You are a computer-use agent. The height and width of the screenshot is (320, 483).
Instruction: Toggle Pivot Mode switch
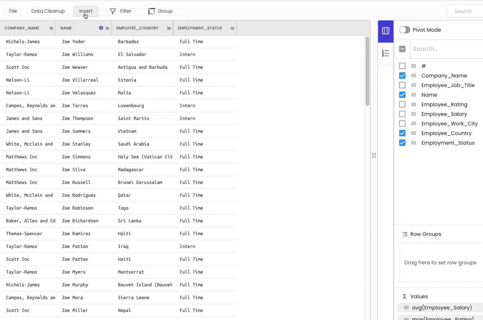(405, 30)
